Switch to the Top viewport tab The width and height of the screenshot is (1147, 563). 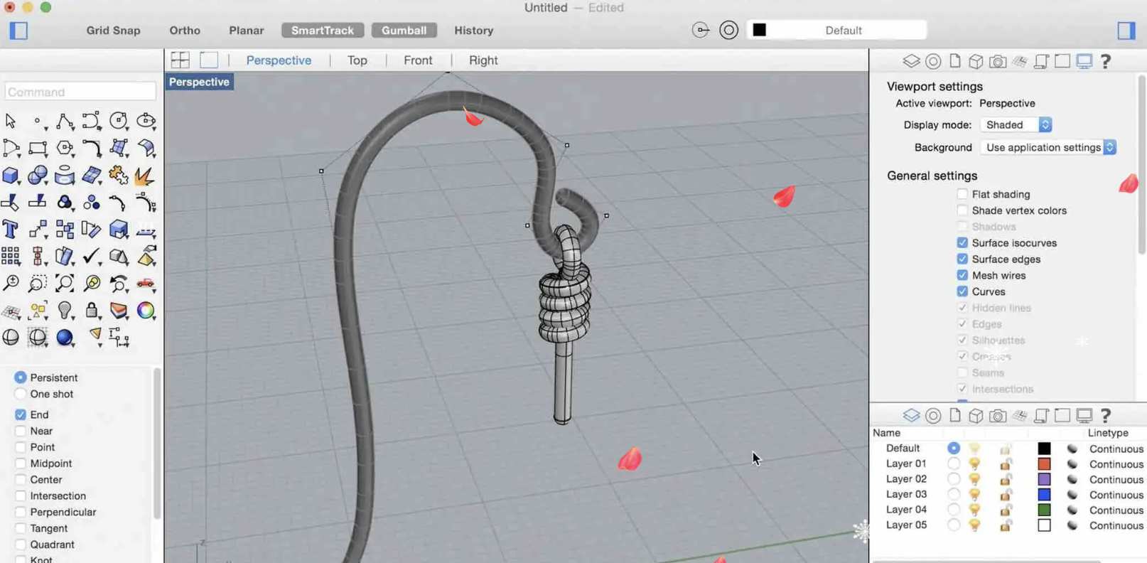[357, 60]
